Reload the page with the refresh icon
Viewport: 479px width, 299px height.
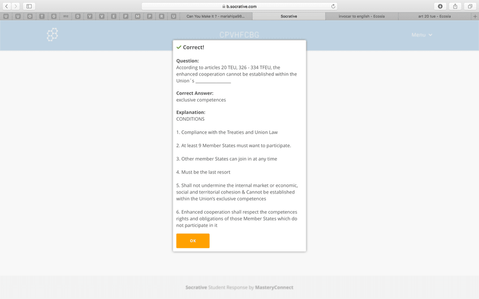click(x=333, y=6)
